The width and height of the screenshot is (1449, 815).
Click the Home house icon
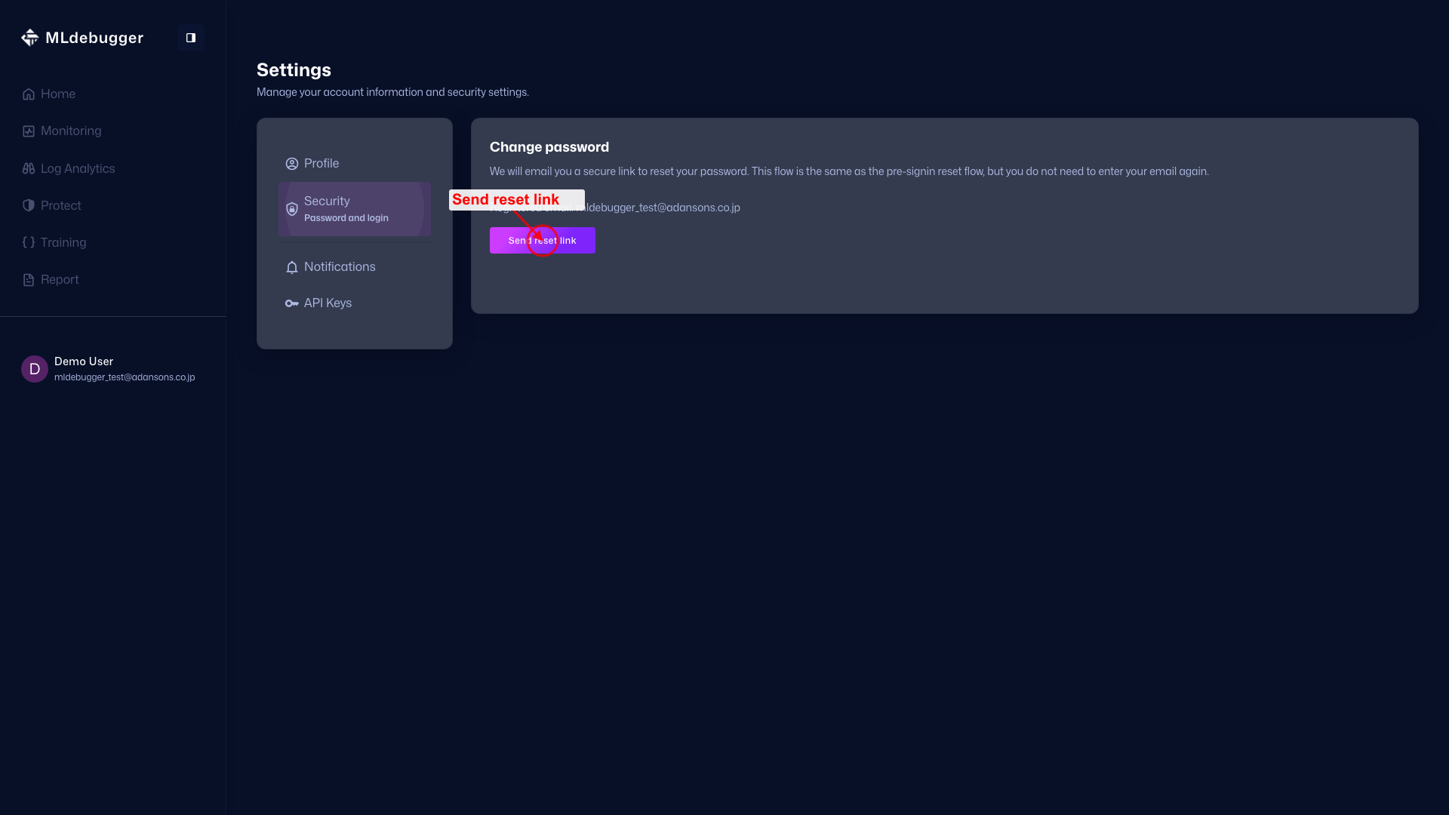[x=29, y=94]
